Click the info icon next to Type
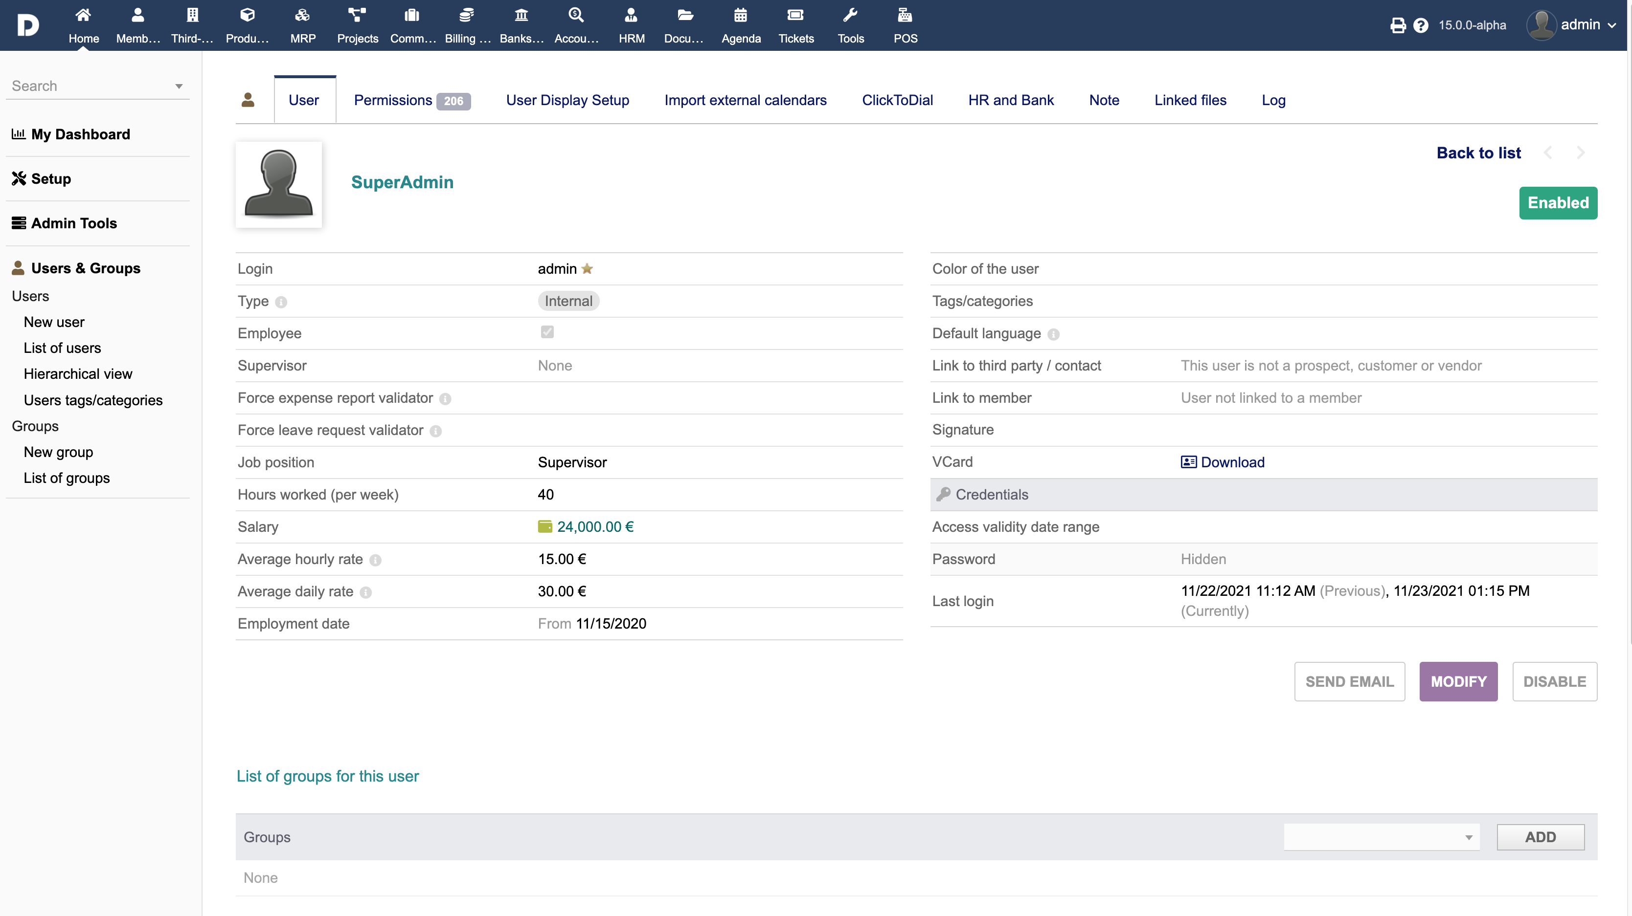The width and height of the screenshot is (1632, 916). click(x=281, y=302)
